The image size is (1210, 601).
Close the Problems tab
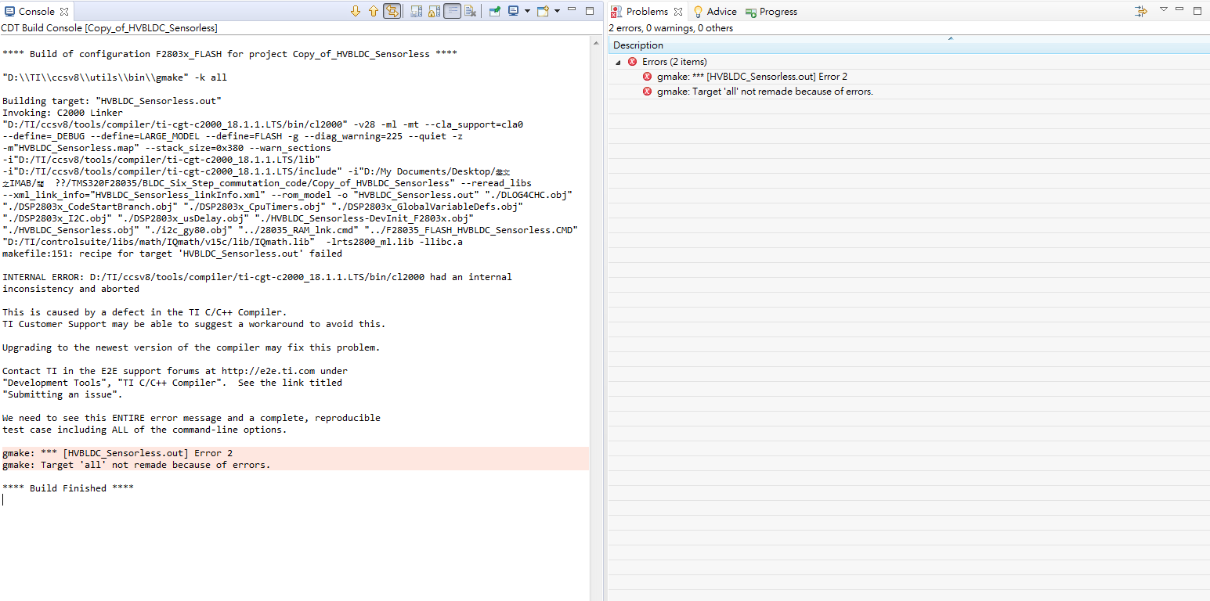[x=678, y=12]
